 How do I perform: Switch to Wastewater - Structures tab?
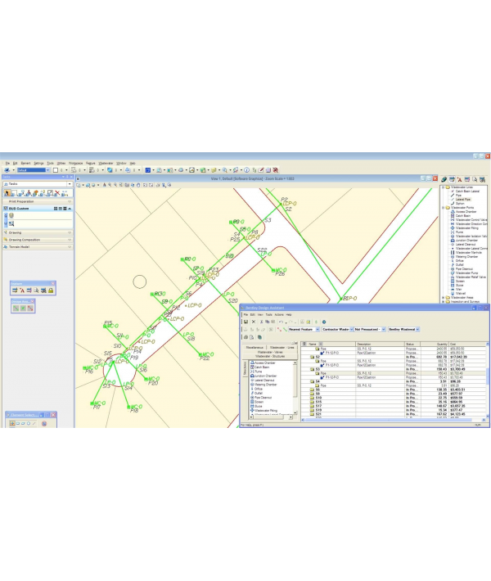[270, 356]
